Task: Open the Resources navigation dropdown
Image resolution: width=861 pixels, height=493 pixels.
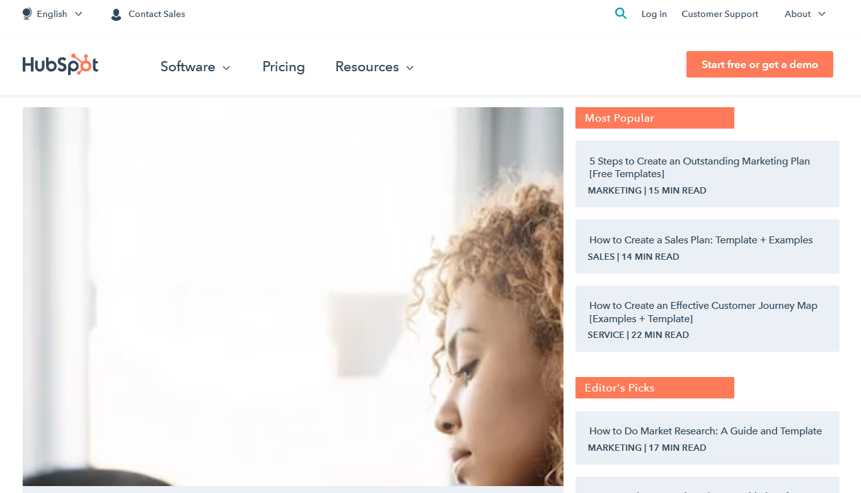Action: coord(374,67)
